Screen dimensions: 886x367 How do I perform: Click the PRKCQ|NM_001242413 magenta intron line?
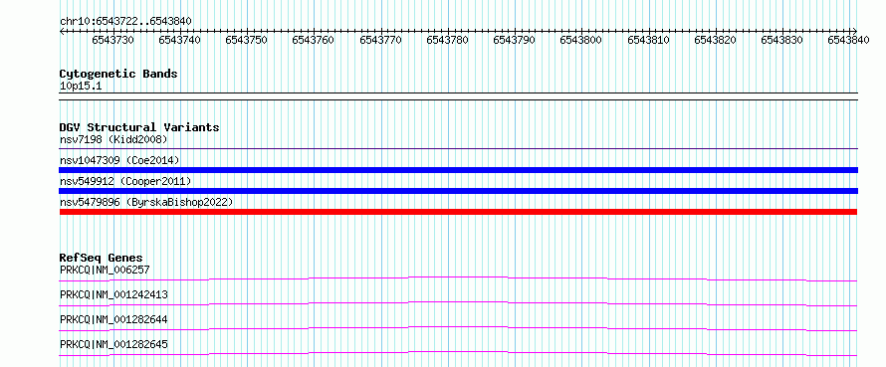(458, 303)
